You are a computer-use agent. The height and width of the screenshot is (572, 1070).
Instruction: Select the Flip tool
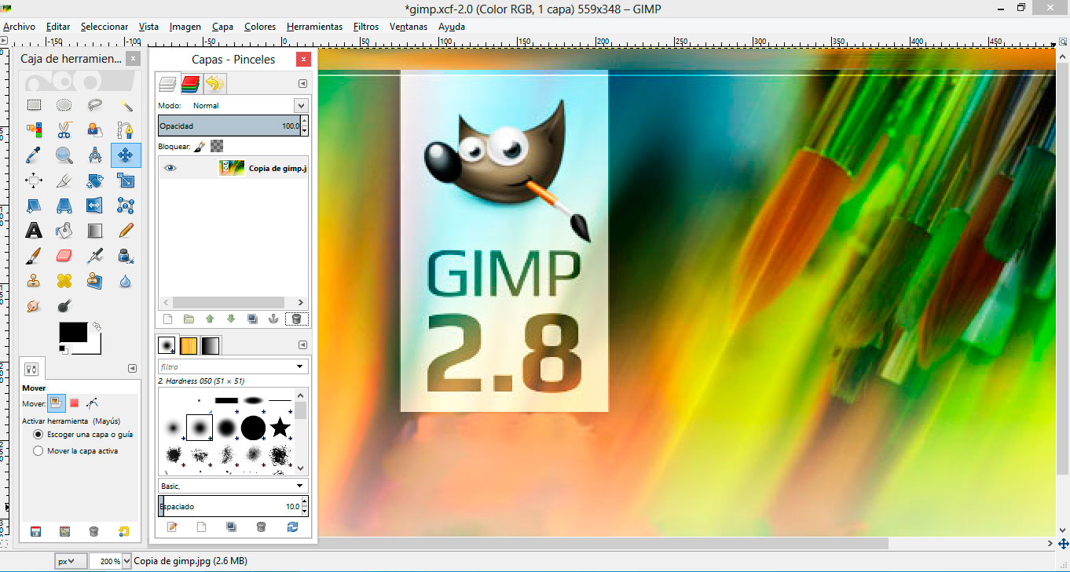point(95,206)
